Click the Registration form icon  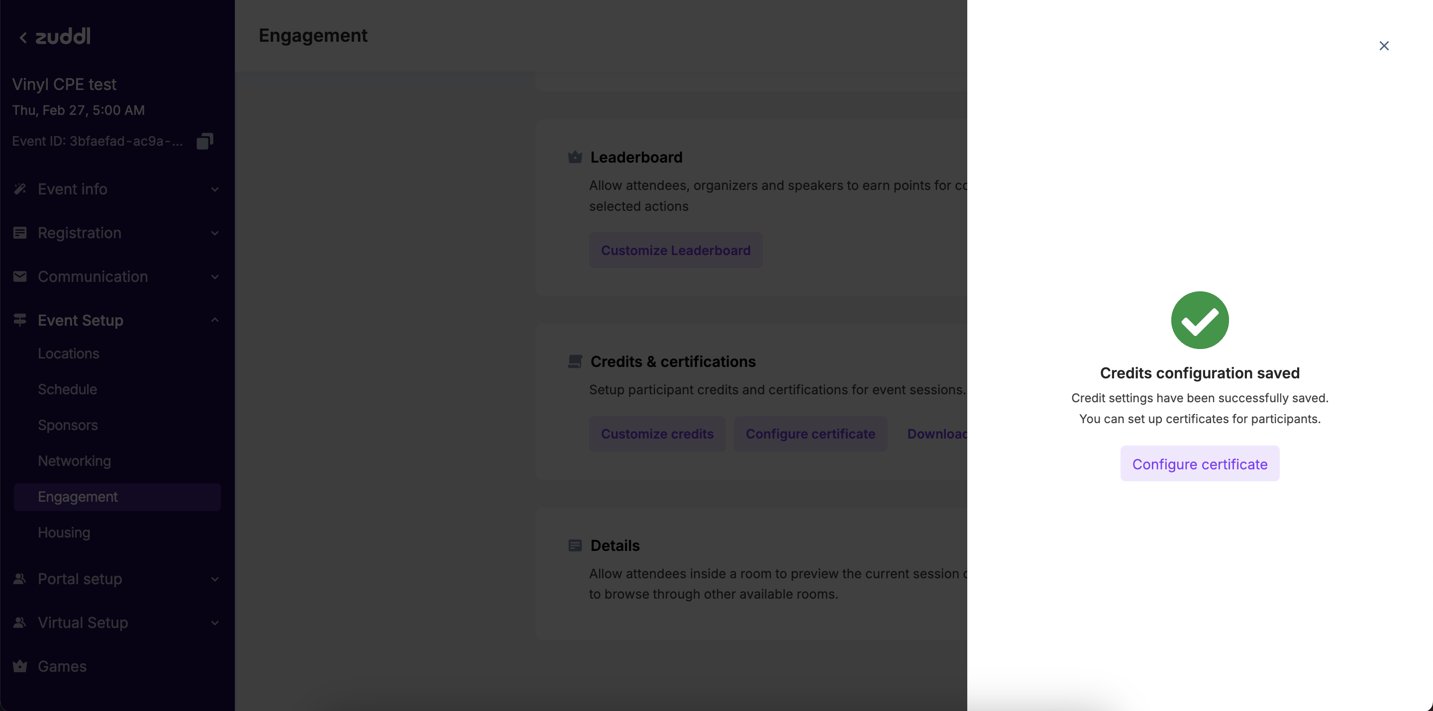point(20,233)
